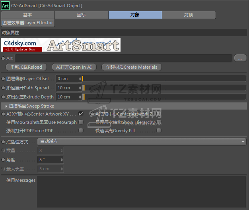Click the 角度 stepper arrows
This screenshot has height=210, width=249.
pos(62,160)
